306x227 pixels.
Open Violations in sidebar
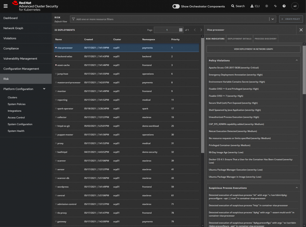tap(26, 38)
